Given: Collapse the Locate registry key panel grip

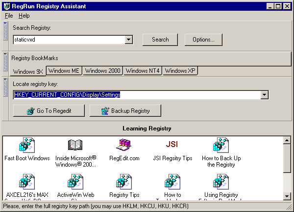Looking at the screenshot, I should tap(5, 87).
